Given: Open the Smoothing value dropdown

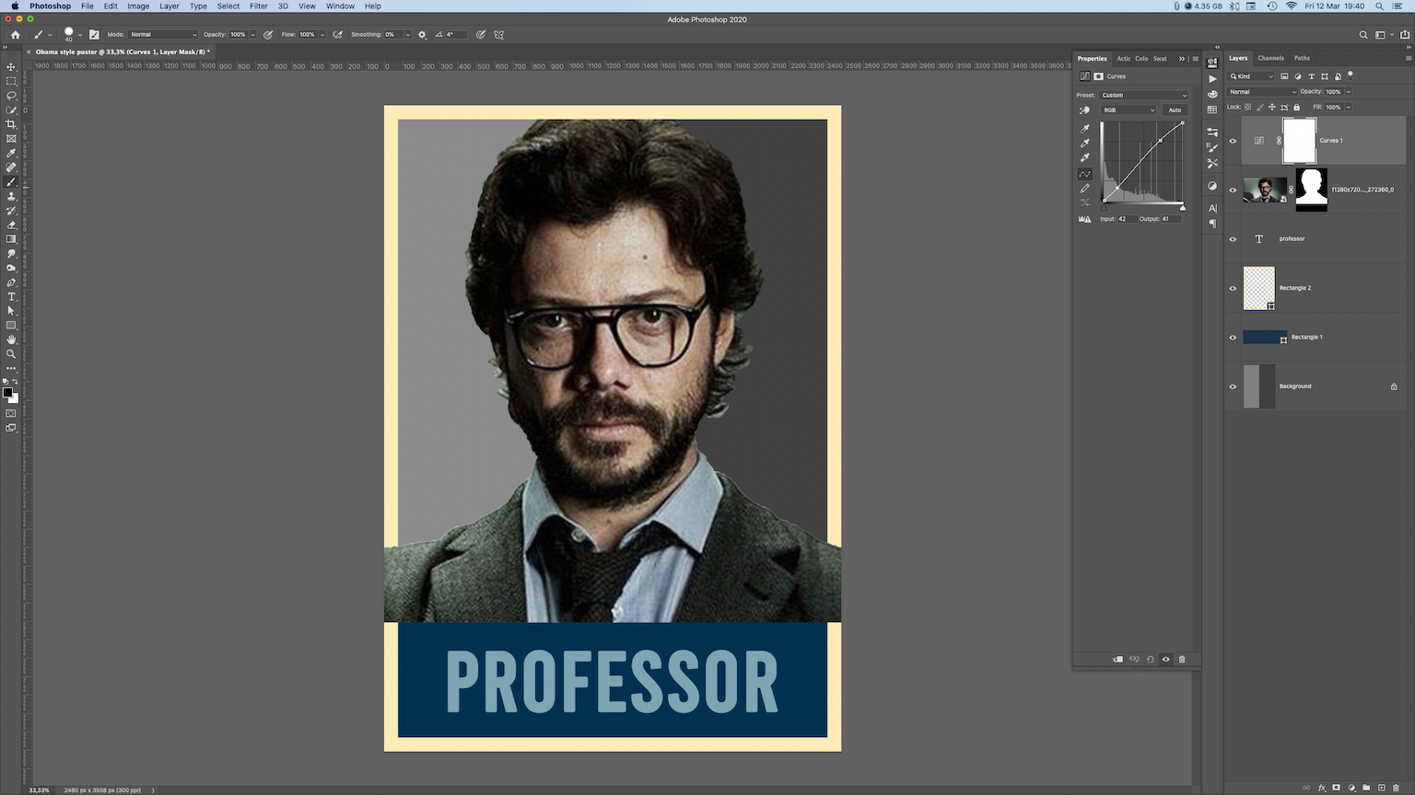Looking at the screenshot, I should (x=407, y=35).
